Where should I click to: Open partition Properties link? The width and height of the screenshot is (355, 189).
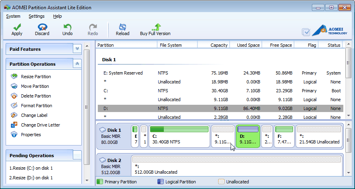tap(31, 135)
